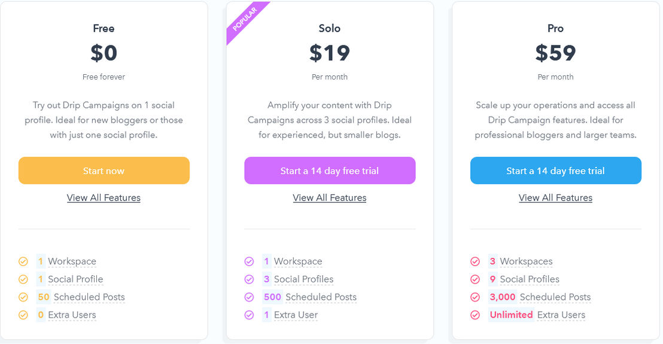This screenshot has width=663, height=344.
Task: Start the Solo 14 day free trial
Action: [x=330, y=171]
